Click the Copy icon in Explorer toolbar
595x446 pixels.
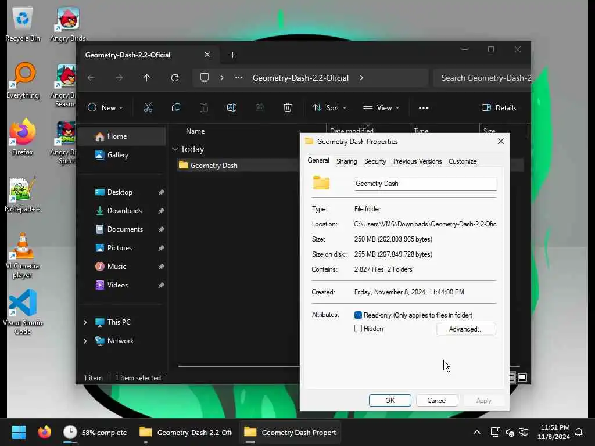point(175,107)
